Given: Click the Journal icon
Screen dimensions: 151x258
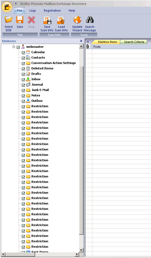Looking at the screenshot, I should pyautogui.click(x=28, y=85).
